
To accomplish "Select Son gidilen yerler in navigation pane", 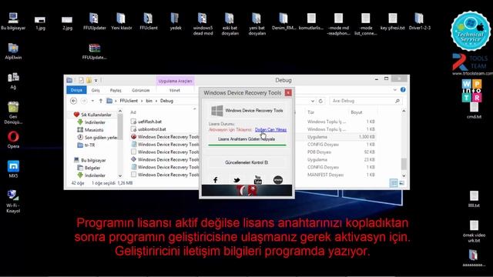I will coord(101,137).
